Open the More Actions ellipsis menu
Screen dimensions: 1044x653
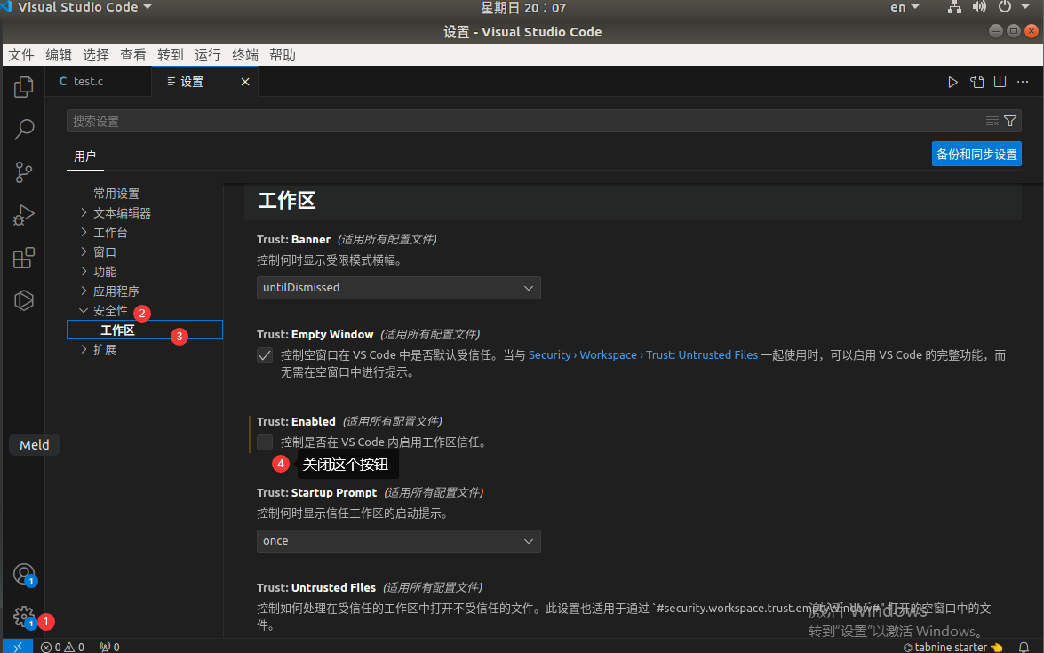pos(1023,82)
